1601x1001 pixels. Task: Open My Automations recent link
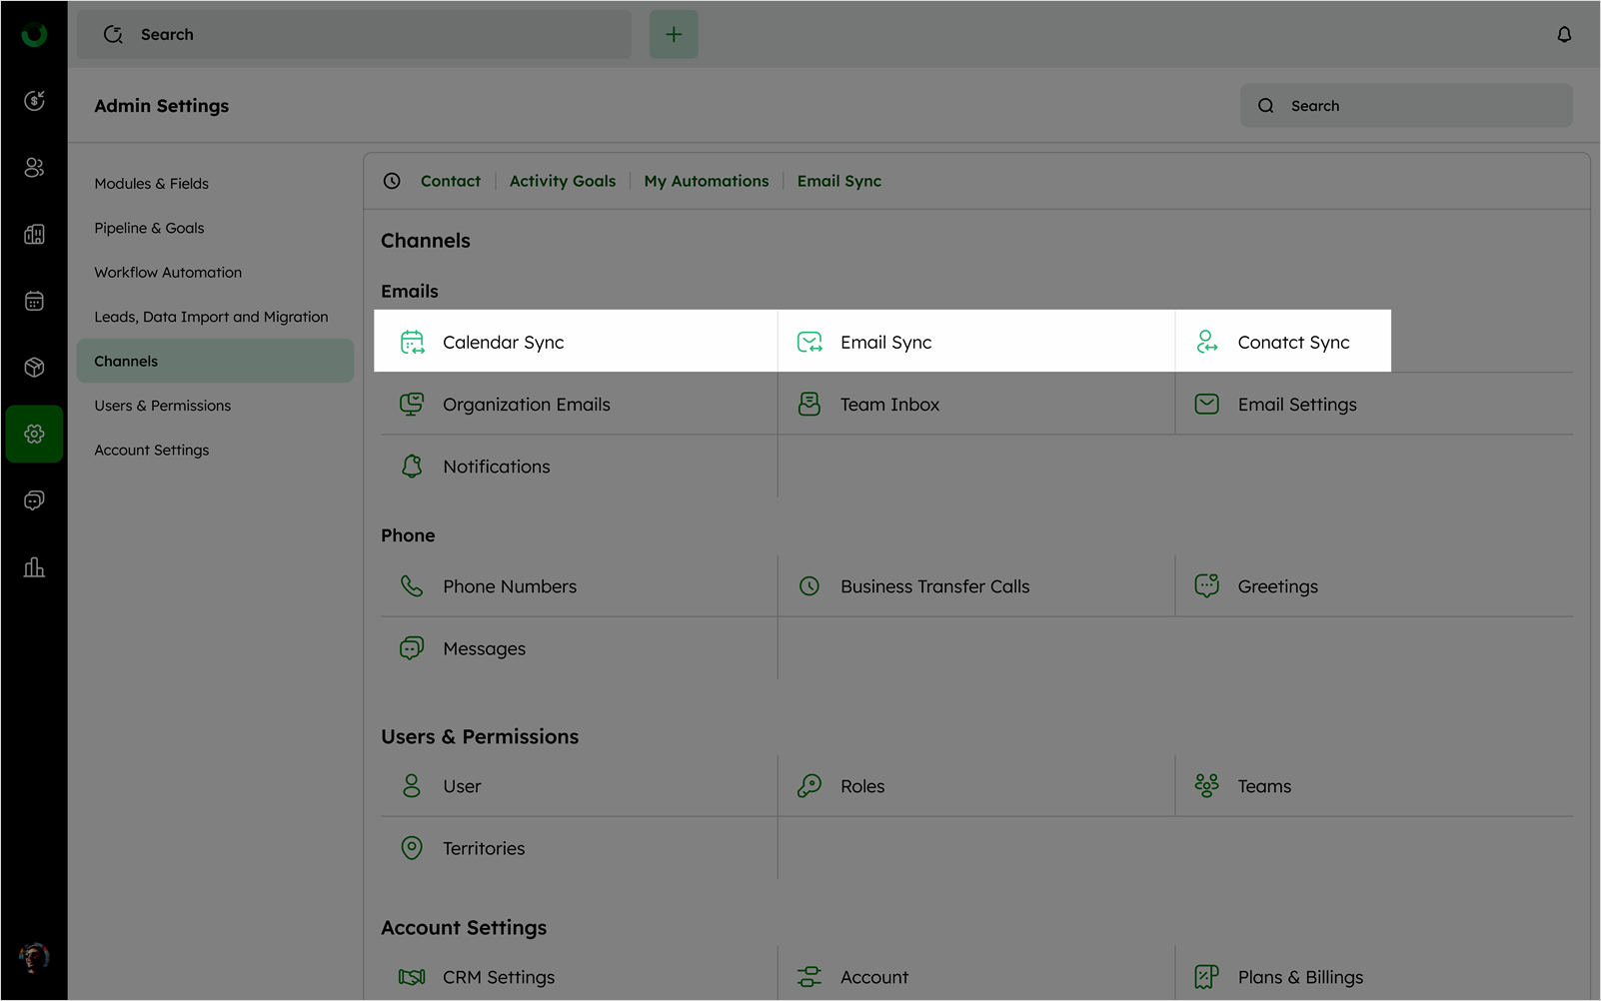pos(707,181)
